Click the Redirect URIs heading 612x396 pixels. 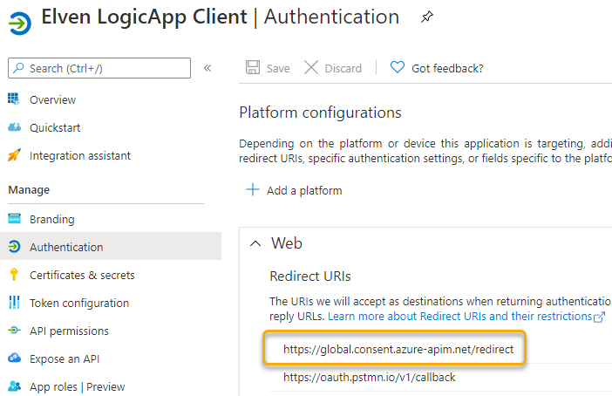coord(310,277)
